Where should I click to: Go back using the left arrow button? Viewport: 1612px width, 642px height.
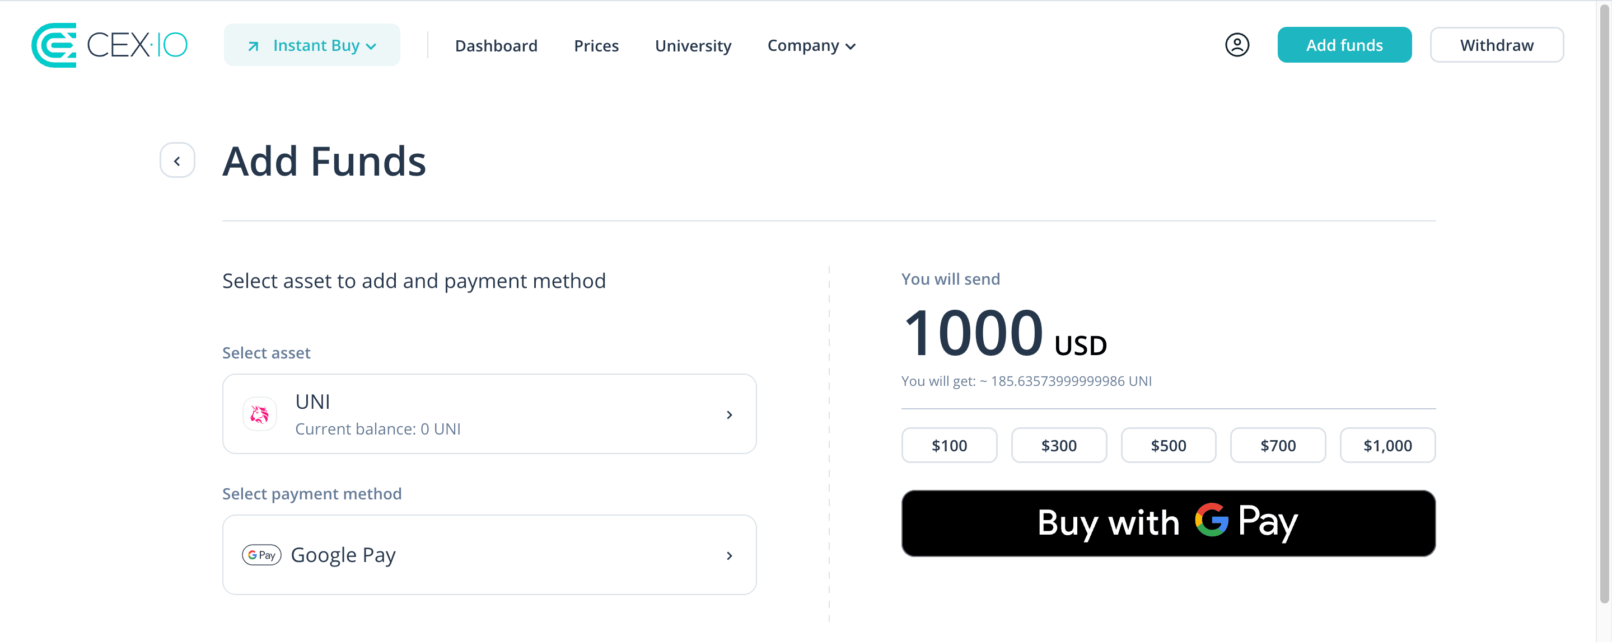[177, 160]
